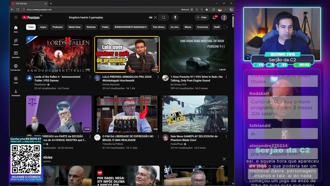Open the CNN Por Isabel Mega news thumbnail

[x=127, y=176]
